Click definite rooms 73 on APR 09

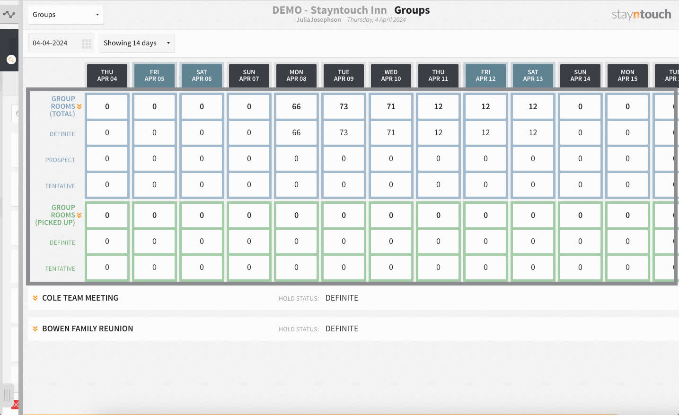[344, 133]
